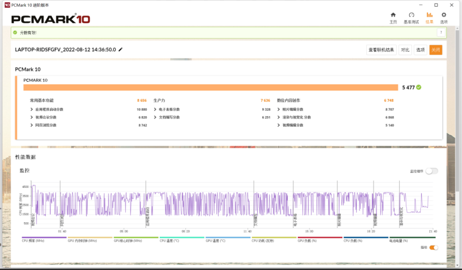Viewport: 462px width, 270px height.
Task: Select CPU 温度 (°C) legend swatch
Action: point(182,237)
